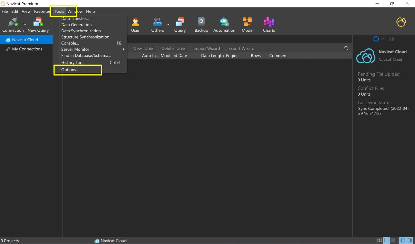Sort by Comment column header
415x244 pixels.
click(x=278, y=56)
